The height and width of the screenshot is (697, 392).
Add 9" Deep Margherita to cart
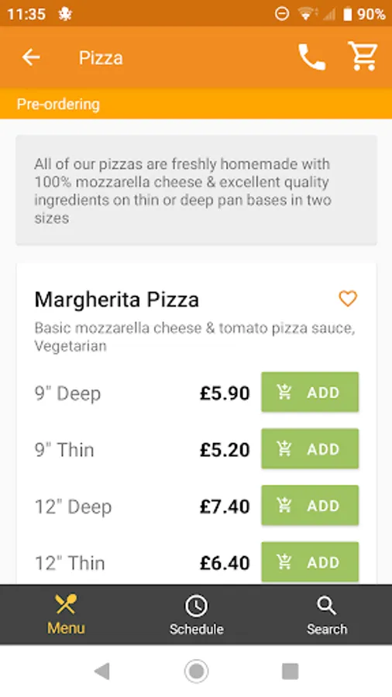pos(310,392)
